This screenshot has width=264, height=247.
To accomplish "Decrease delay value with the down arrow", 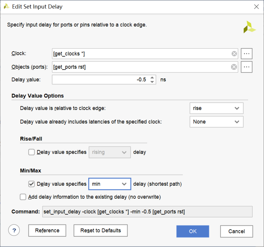I will coord(152,82).
